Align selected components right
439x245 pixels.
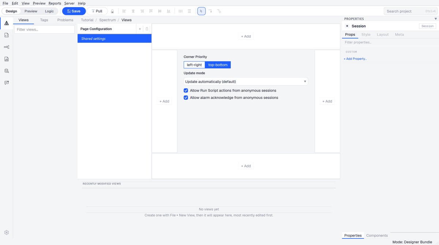coord(142,11)
